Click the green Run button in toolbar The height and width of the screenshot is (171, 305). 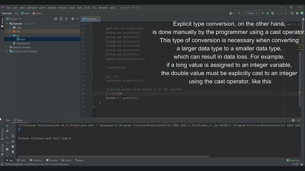[x=263, y=13]
